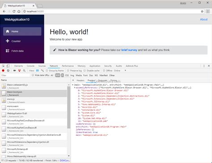Click the browser back arrow
Viewport: 212px width, 163px height.
(x=4, y=11)
